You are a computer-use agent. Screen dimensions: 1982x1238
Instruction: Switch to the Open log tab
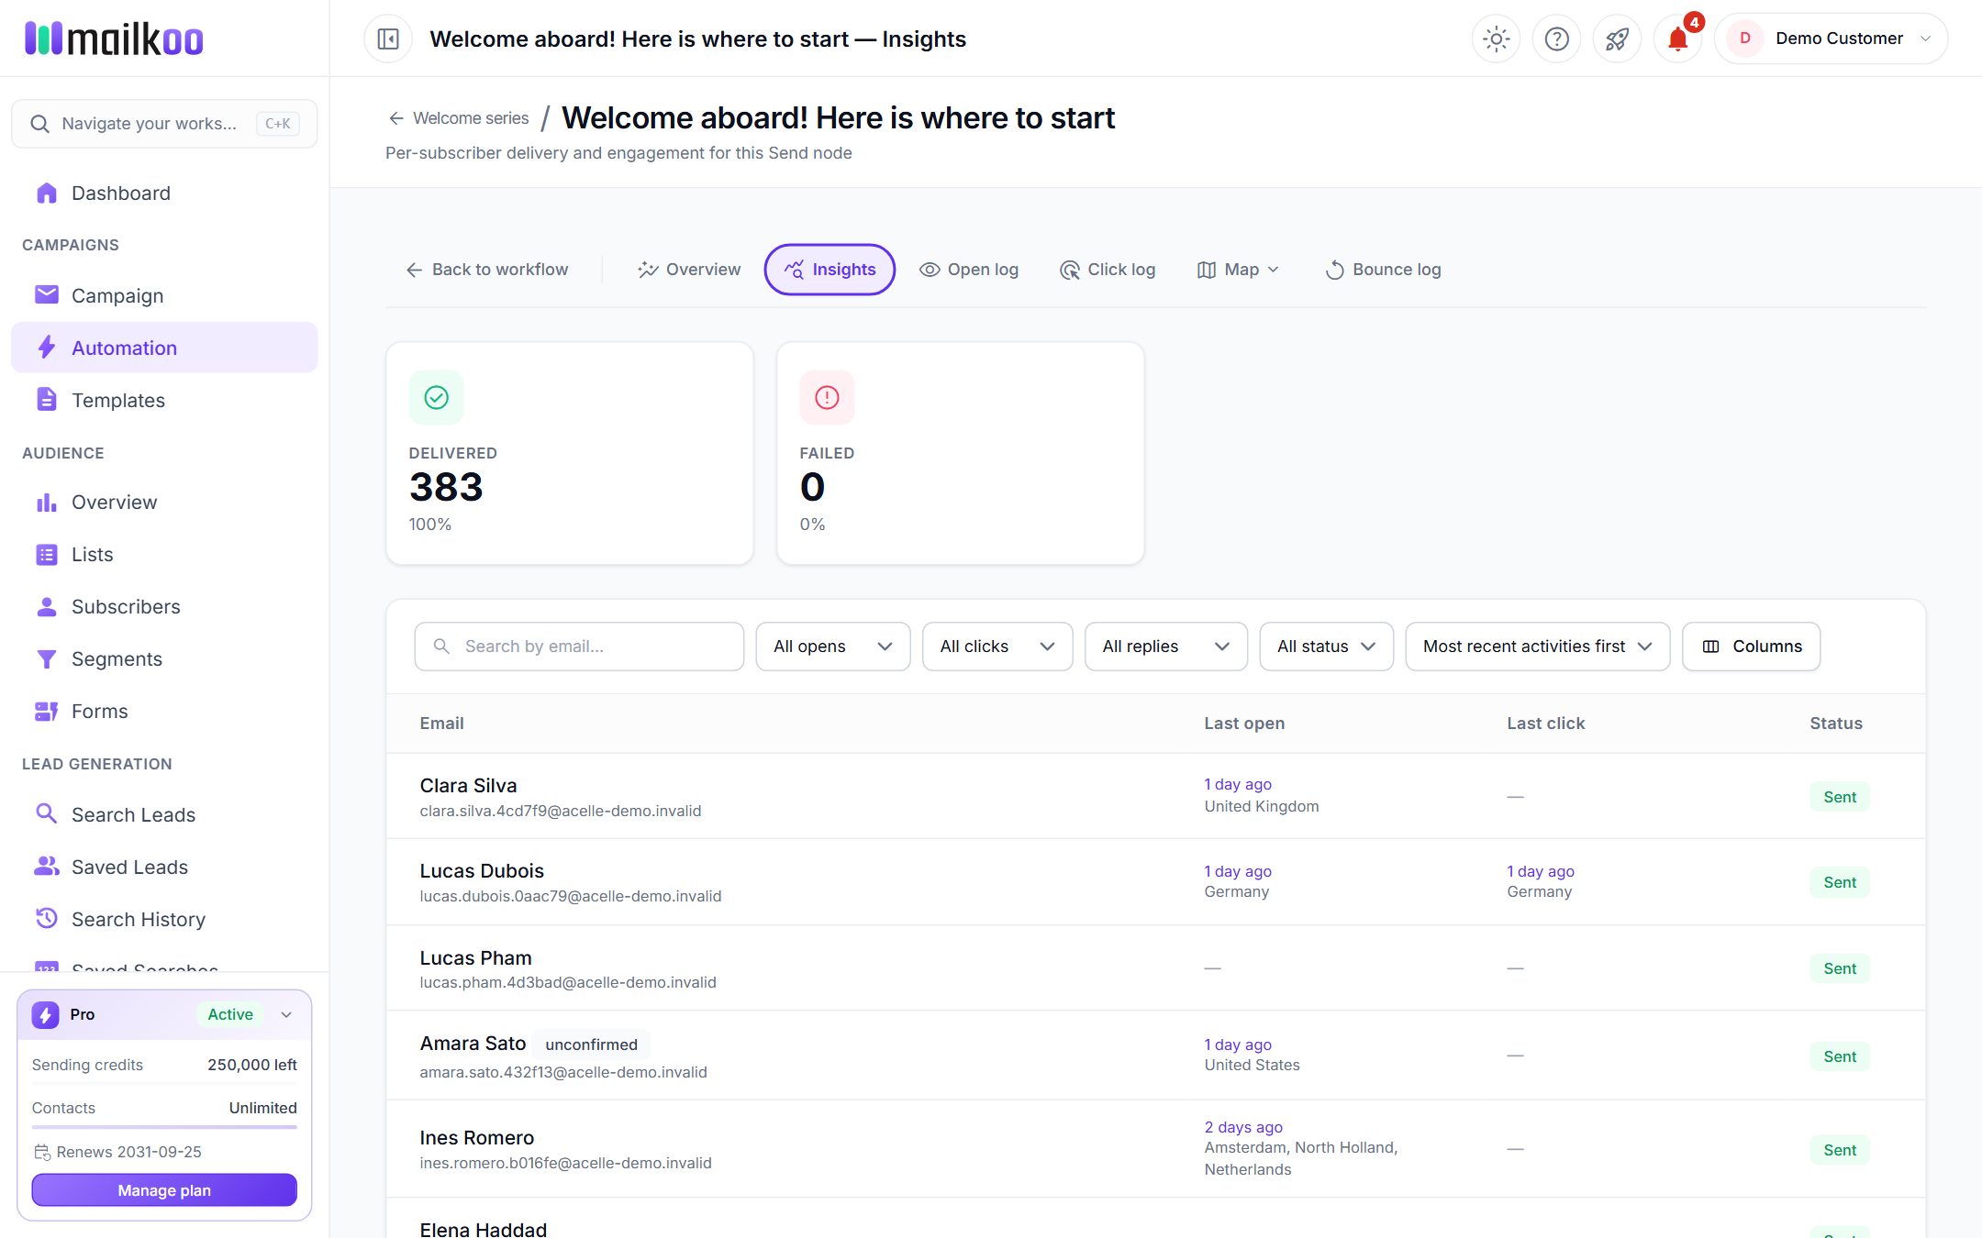point(969,270)
